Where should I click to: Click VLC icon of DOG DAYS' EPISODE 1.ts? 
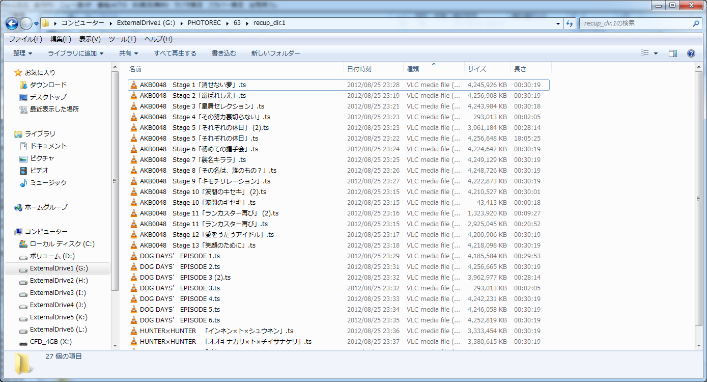[x=134, y=256]
